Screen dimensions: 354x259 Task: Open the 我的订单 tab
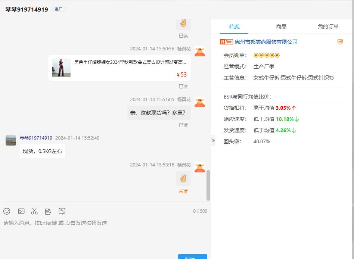point(328,26)
